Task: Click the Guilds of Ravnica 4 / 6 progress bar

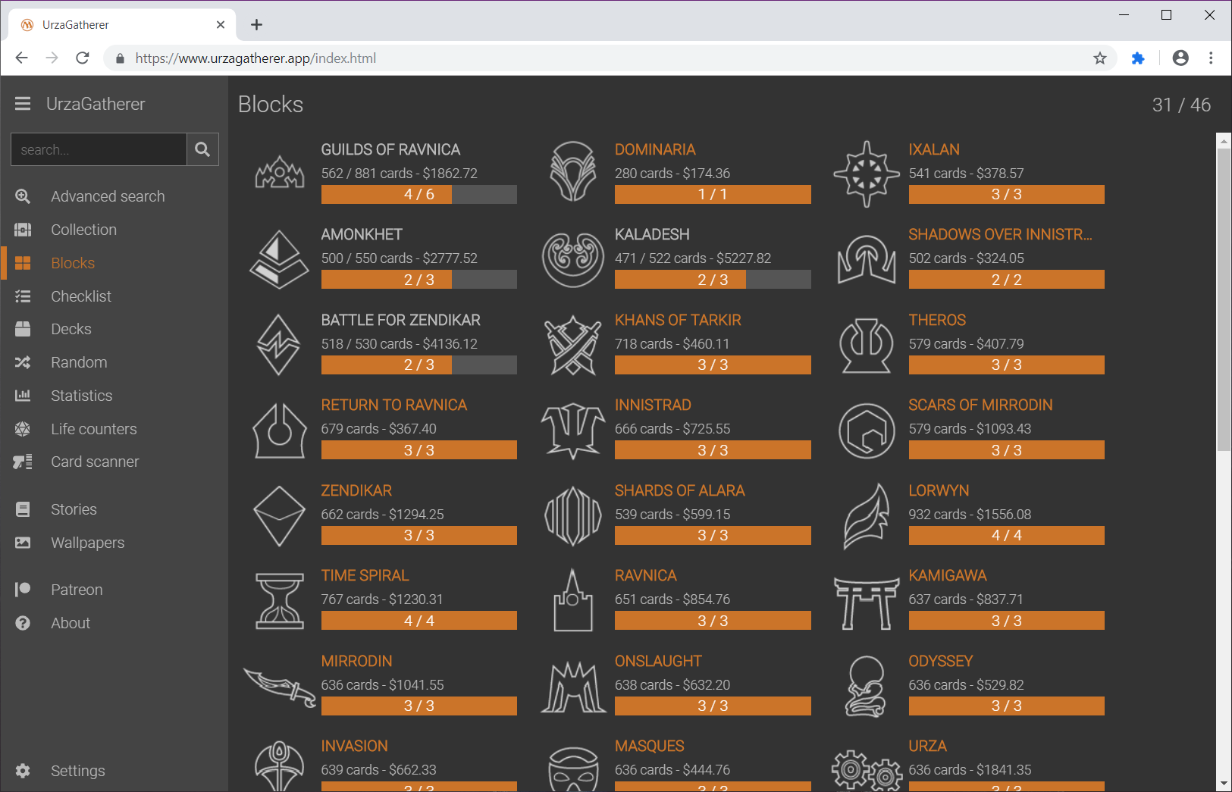Action: click(419, 195)
